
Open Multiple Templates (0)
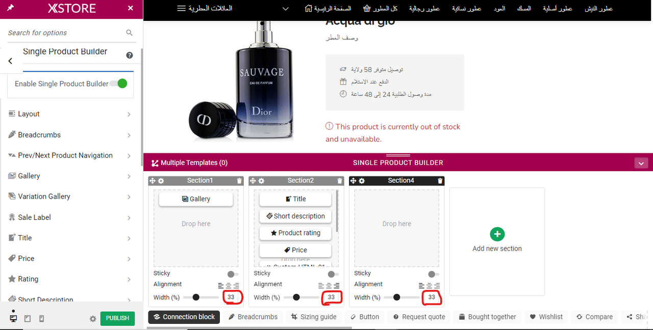pos(189,163)
